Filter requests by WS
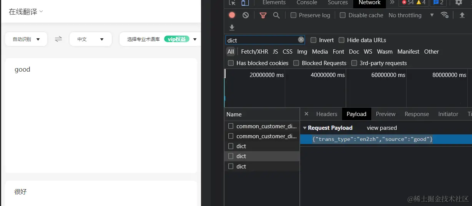Image resolution: width=472 pixels, height=206 pixels. point(368,52)
